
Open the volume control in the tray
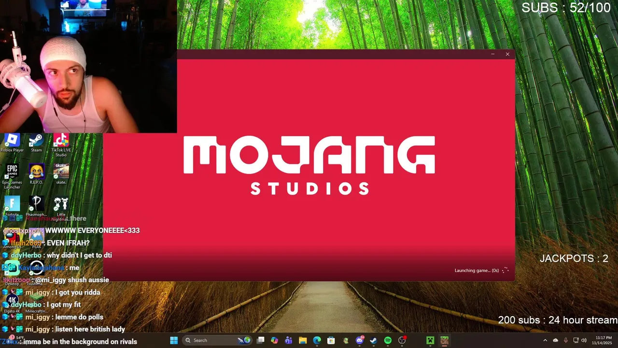(584, 340)
